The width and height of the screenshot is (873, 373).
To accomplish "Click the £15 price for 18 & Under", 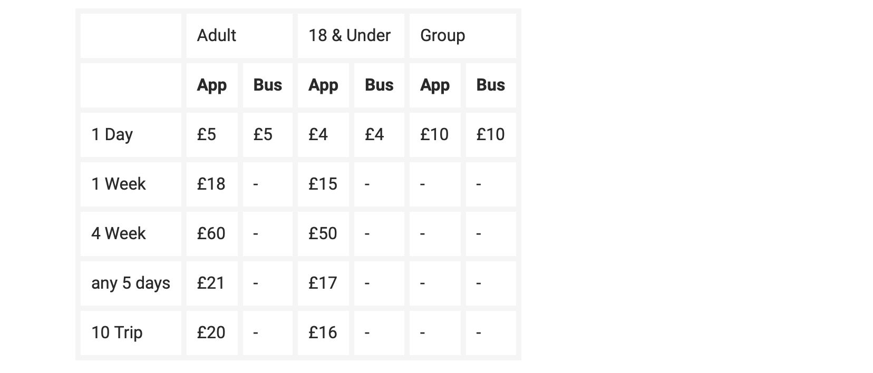I will (x=323, y=184).
